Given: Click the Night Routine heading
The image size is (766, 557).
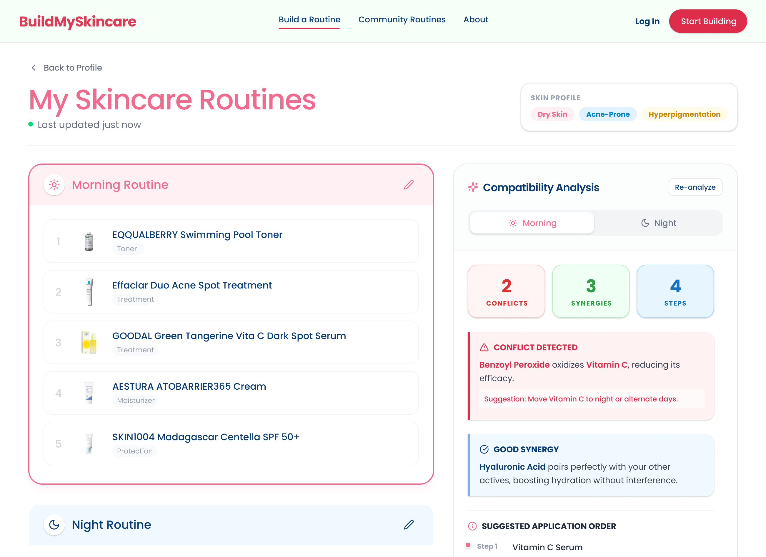Looking at the screenshot, I should click(x=111, y=525).
